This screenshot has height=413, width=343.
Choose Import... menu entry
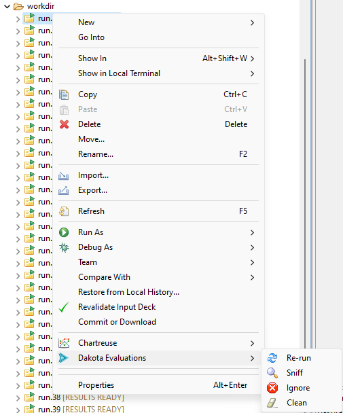pyautogui.click(x=158, y=175)
